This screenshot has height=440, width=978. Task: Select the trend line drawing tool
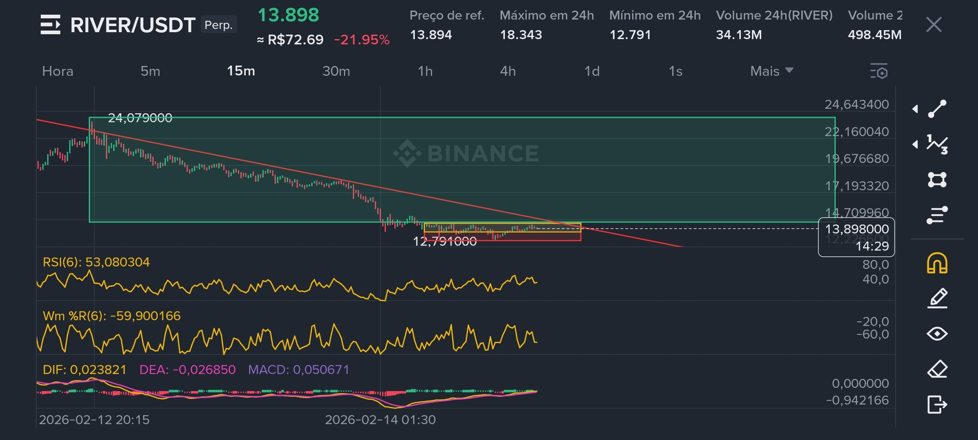[937, 109]
